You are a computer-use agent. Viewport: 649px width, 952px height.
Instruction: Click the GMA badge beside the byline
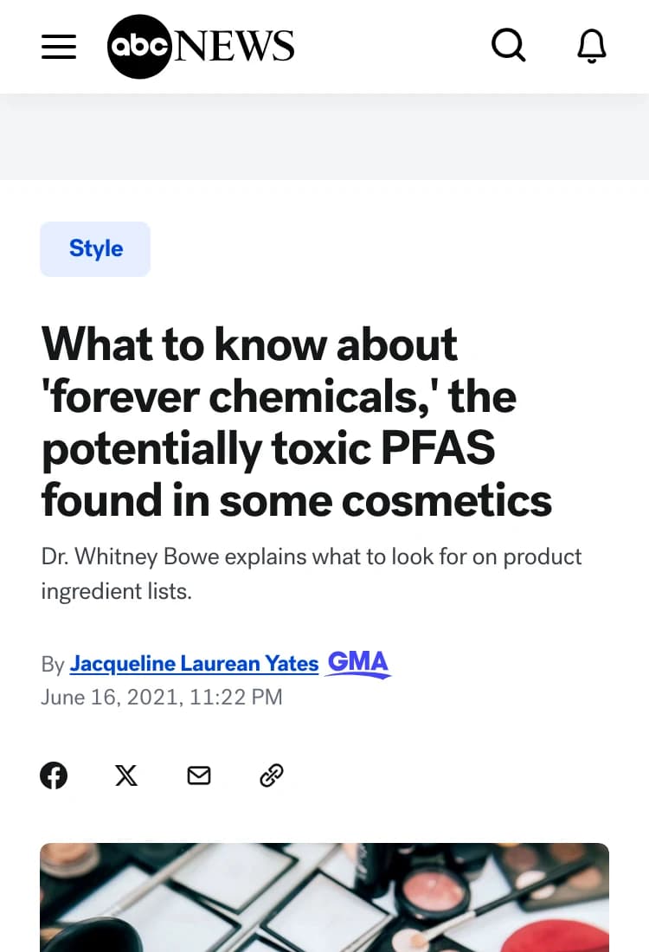357,663
